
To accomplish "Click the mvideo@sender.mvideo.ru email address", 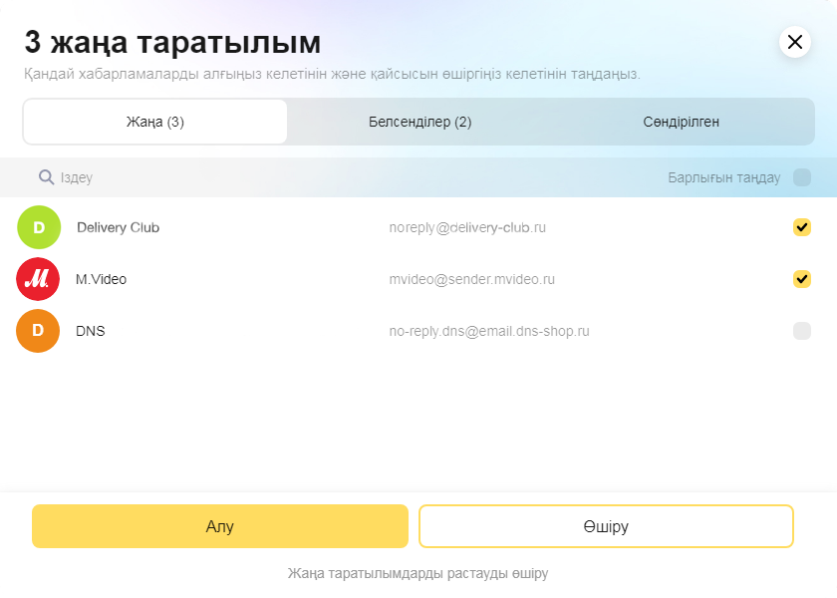I will pos(471,279).
